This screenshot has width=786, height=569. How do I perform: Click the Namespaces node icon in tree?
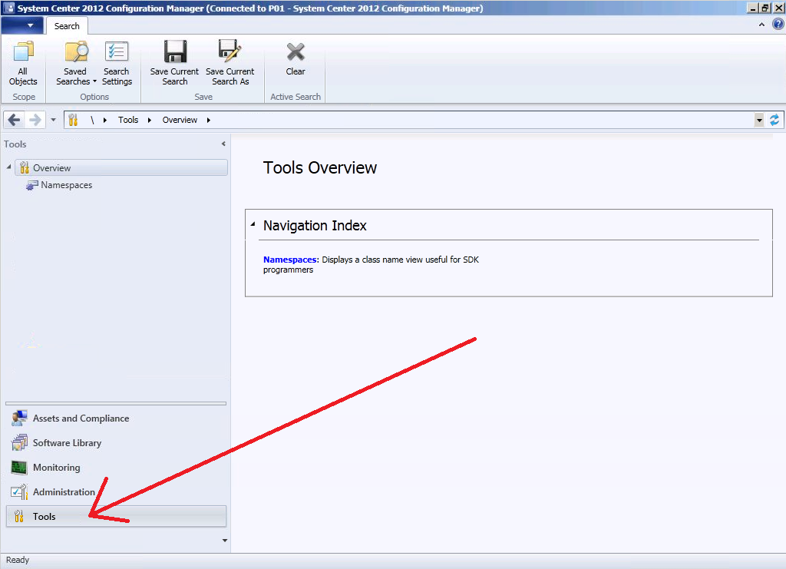point(31,185)
